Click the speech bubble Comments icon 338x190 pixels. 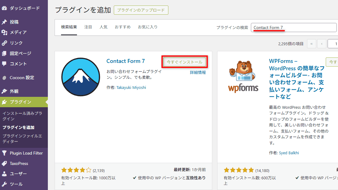coord(4,64)
